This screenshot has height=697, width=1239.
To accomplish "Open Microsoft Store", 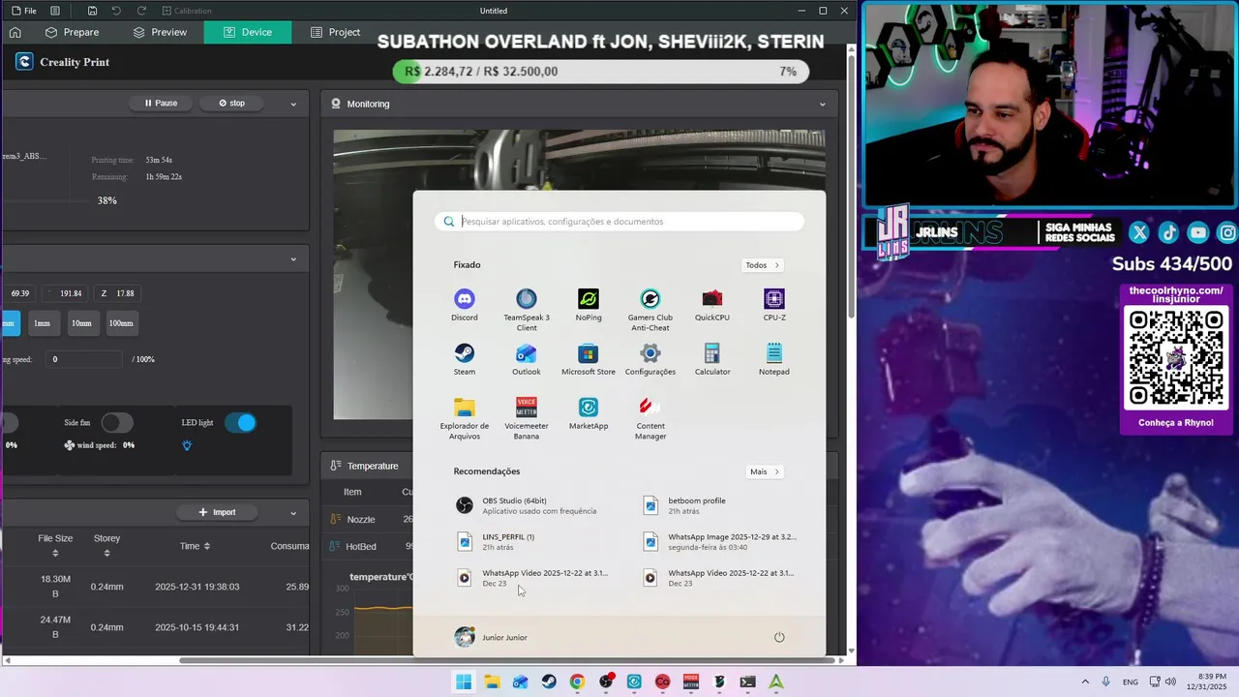I will tap(589, 359).
